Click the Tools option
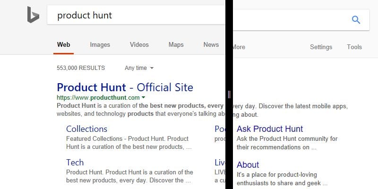The image size is (378, 189). point(354,47)
